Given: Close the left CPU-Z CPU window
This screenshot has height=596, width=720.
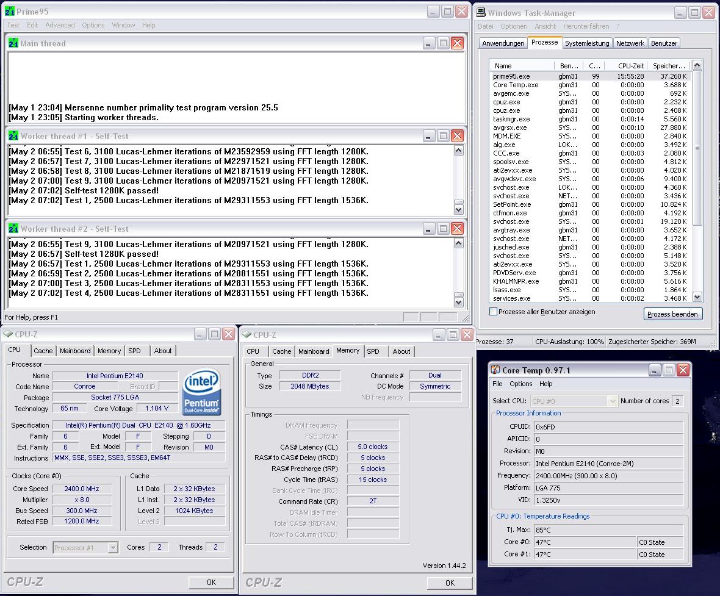Looking at the screenshot, I should 228,334.
